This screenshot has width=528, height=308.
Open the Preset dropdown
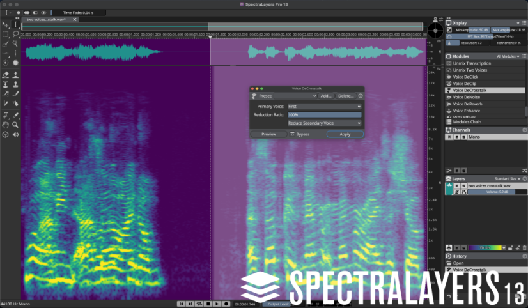click(295, 96)
